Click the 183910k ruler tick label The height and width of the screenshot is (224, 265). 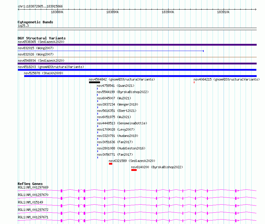pos(223,12)
